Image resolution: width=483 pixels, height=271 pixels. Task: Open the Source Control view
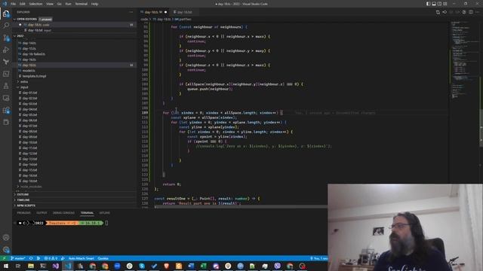[6, 38]
